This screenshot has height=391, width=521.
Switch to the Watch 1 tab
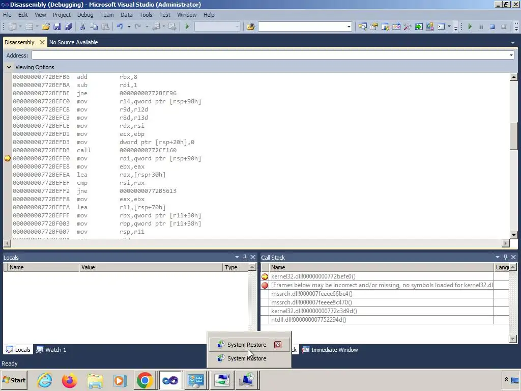[51, 350]
